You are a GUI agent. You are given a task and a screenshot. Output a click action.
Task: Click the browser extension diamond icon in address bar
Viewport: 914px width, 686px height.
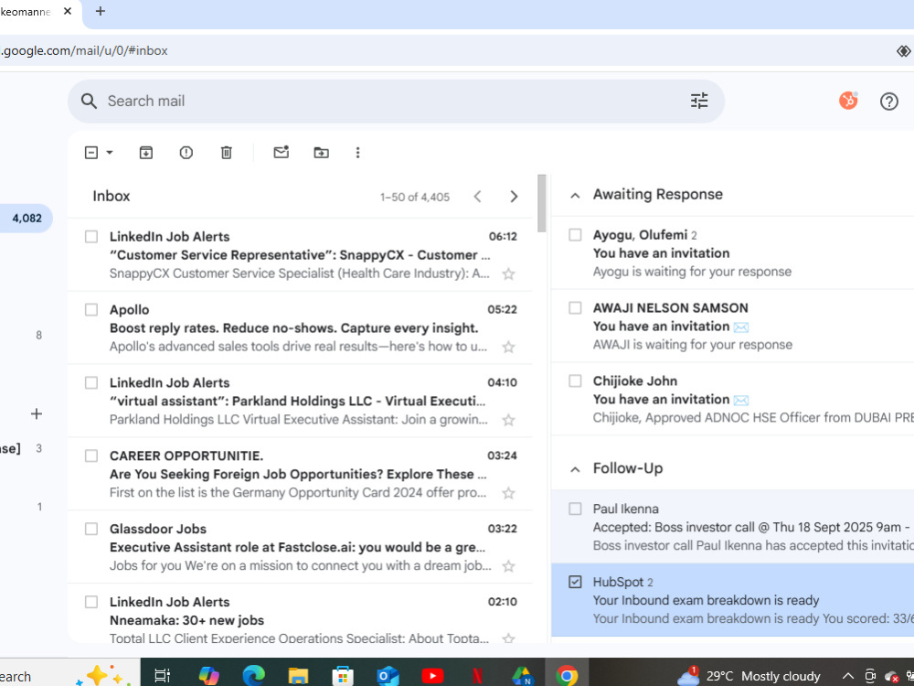click(904, 50)
